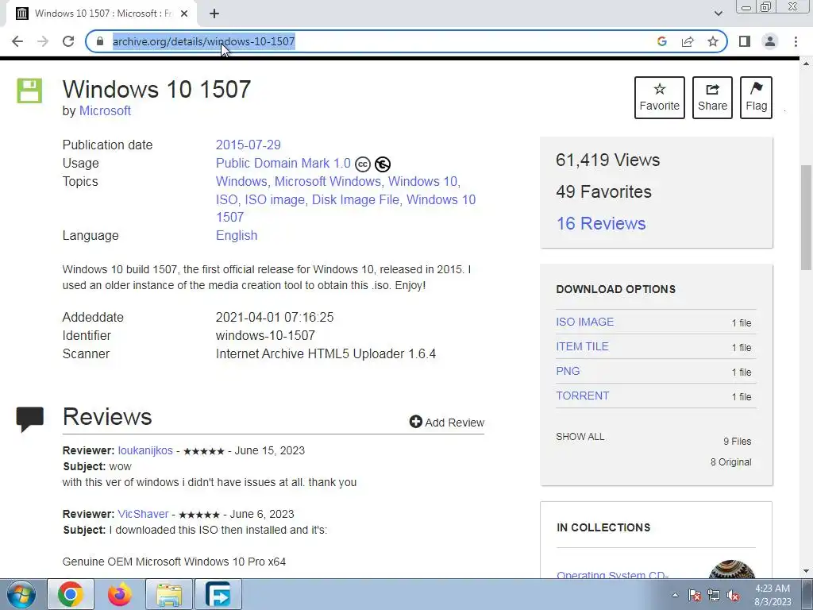Viewport: 813px width, 610px height.
Task: Share this page from address bar icon
Action: pos(688,41)
